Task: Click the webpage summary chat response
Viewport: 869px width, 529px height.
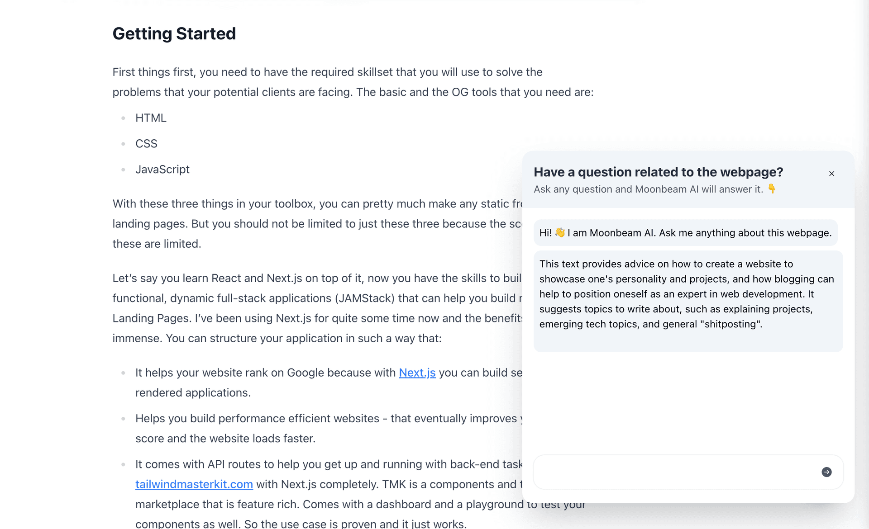Action: tap(687, 294)
